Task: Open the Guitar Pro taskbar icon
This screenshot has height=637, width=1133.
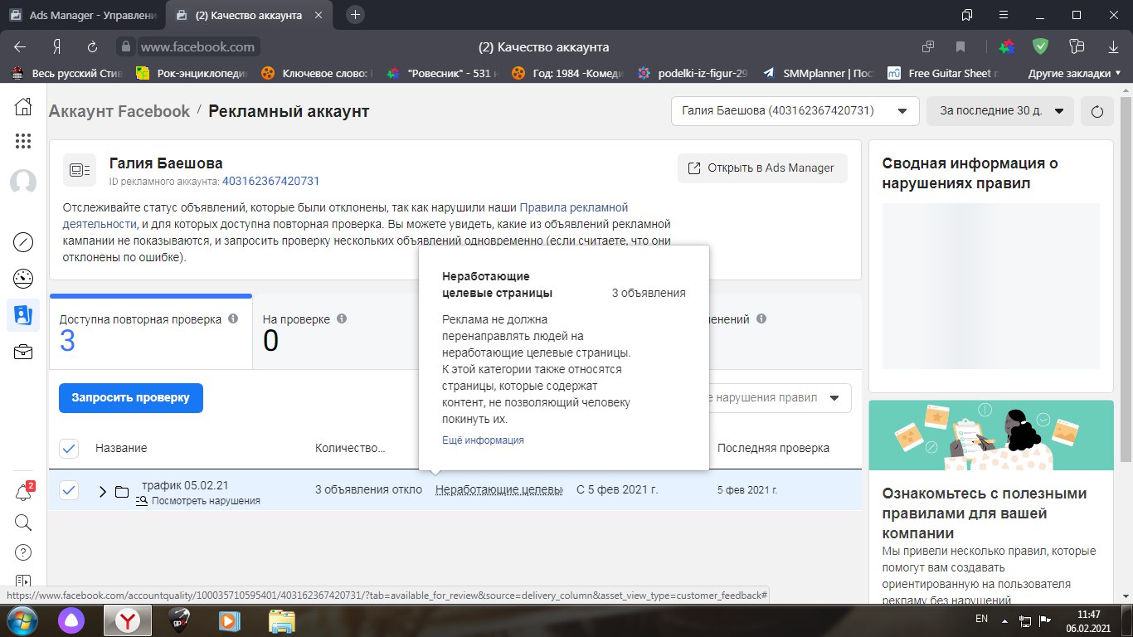Action: point(179,620)
